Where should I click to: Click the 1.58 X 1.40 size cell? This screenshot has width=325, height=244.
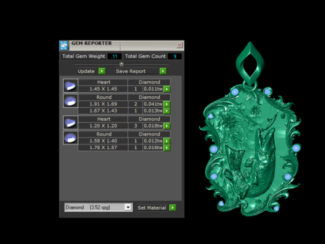[x=103, y=141]
